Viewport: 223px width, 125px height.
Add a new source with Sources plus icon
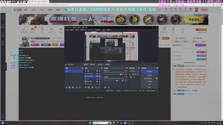86,87
